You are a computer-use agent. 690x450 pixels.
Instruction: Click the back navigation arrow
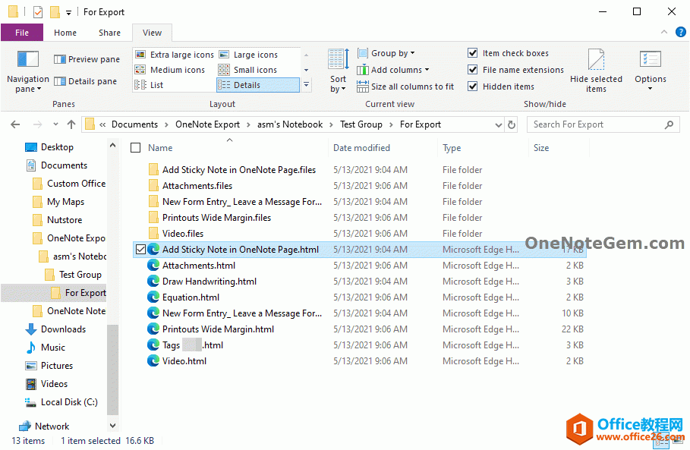point(15,124)
